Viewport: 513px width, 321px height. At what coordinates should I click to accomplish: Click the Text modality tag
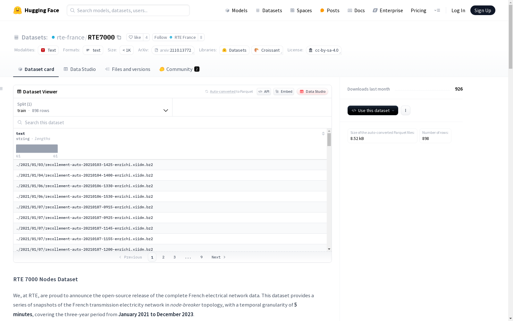pyautogui.click(x=48, y=50)
